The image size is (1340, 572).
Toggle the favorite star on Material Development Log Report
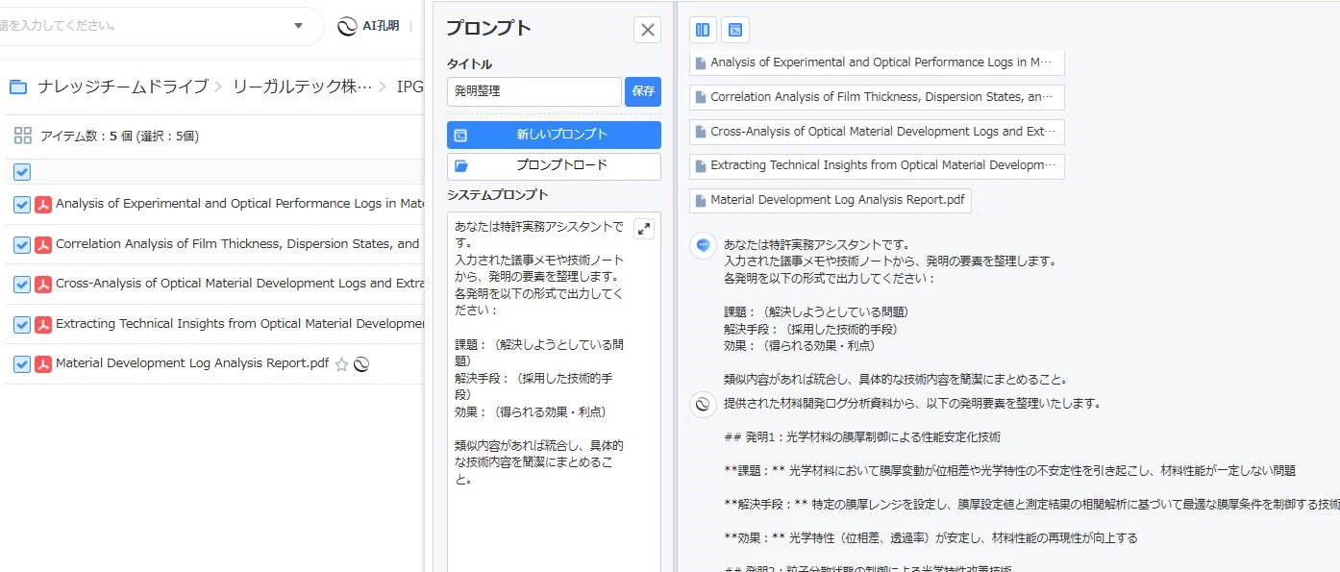tap(341, 364)
